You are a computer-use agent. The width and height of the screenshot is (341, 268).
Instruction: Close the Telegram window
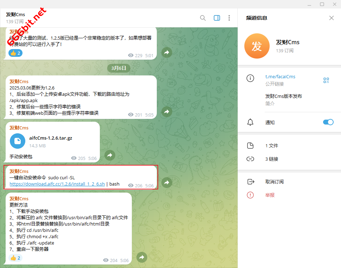pyautogui.click(x=335, y=4)
